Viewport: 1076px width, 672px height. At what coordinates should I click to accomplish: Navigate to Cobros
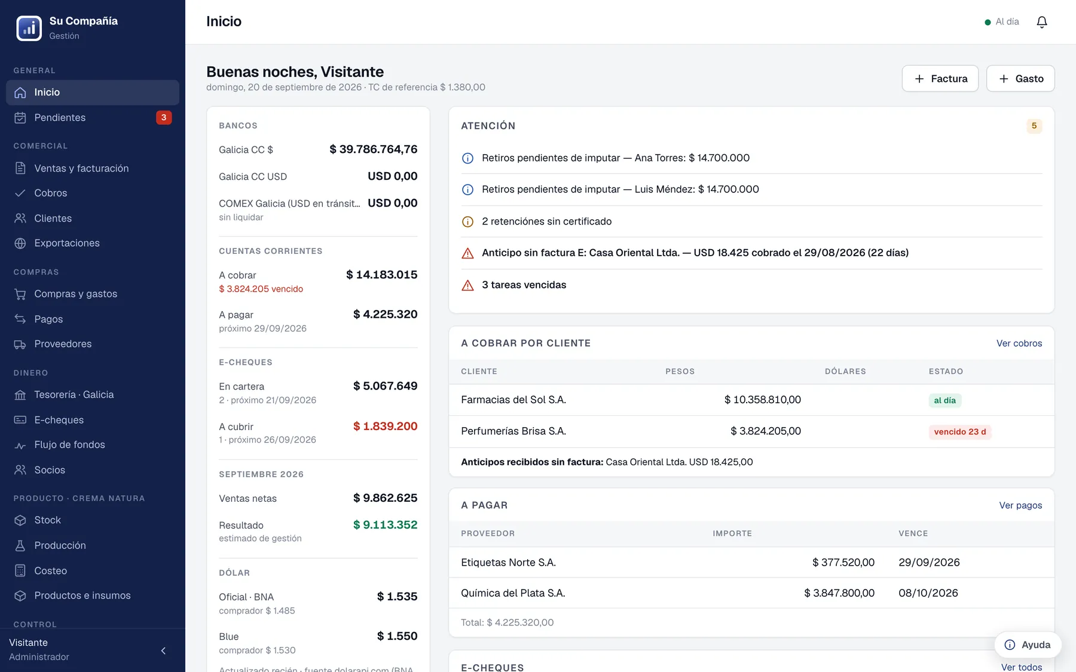(x=93, y=193)
